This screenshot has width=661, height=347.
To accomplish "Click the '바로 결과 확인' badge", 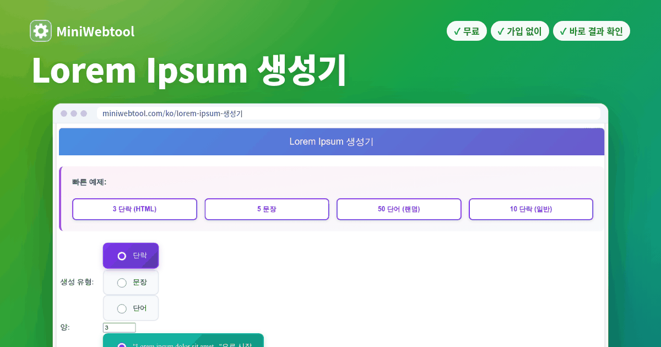I will pos(591,31).
